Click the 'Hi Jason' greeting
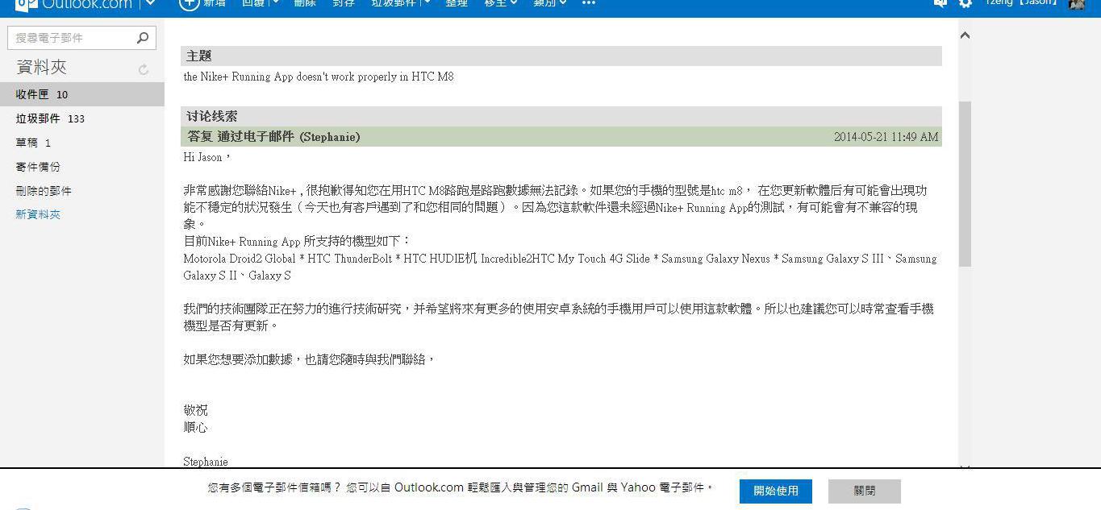Viewport: 1101px width, 510px height. point(207,157)
